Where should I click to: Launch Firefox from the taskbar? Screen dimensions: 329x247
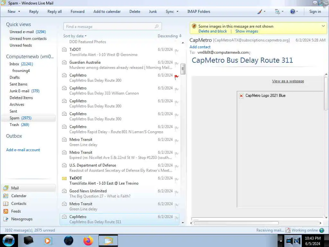tap(88, 241)
